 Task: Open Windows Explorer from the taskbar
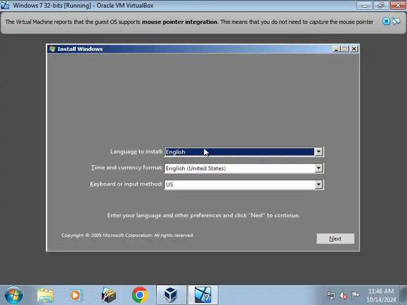[45, 295]
